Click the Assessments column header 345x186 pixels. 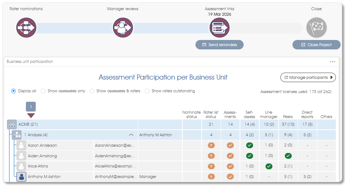(230, 114)
